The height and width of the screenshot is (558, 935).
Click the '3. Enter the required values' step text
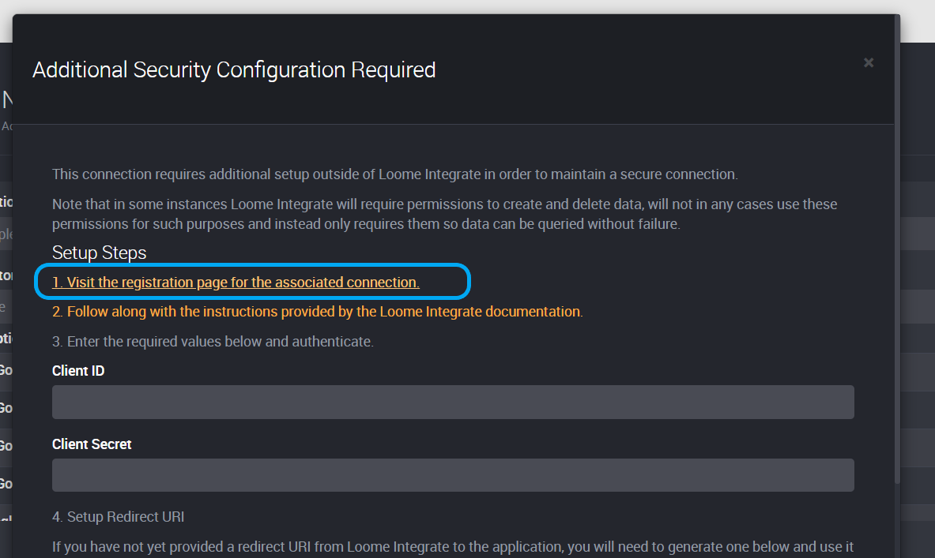click(213, 341)
